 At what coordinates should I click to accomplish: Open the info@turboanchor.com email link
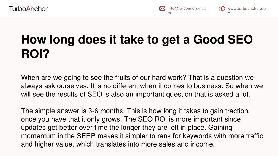coord(187,11)
